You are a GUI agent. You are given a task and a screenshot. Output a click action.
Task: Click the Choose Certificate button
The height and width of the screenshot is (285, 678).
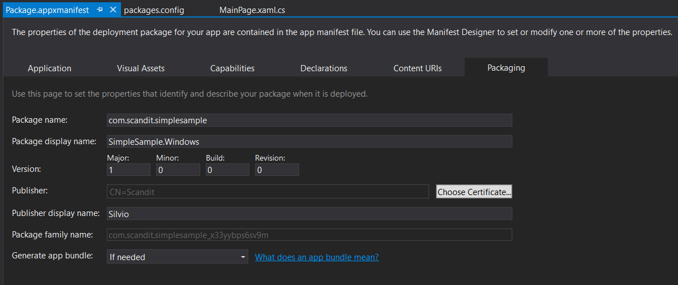pos(474,192)
